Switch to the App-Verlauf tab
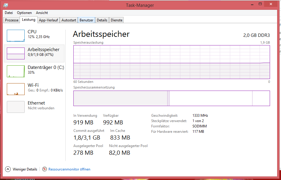Image resolution: width=281 pixels, height=180 pixels. pyautogui.click(x=48, y=20)
